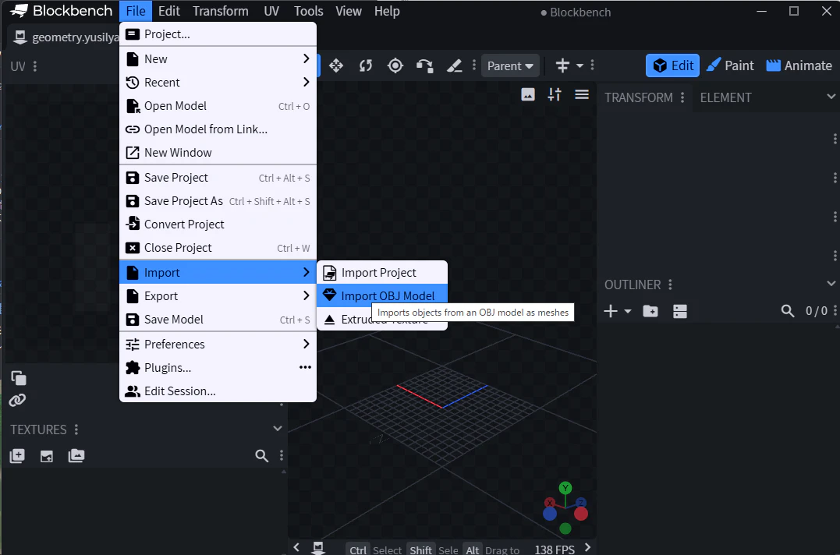Screen dimensions: 840x555
Task: Open the Edit menu
Action: pos(168,11)
